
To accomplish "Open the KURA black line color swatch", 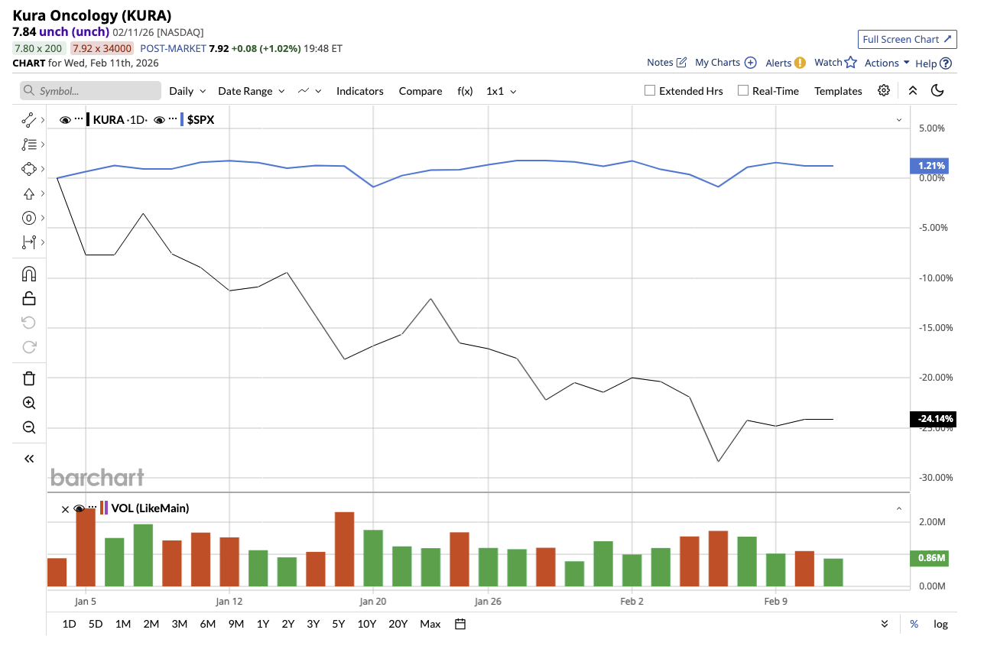I will (x=88, y=119).
